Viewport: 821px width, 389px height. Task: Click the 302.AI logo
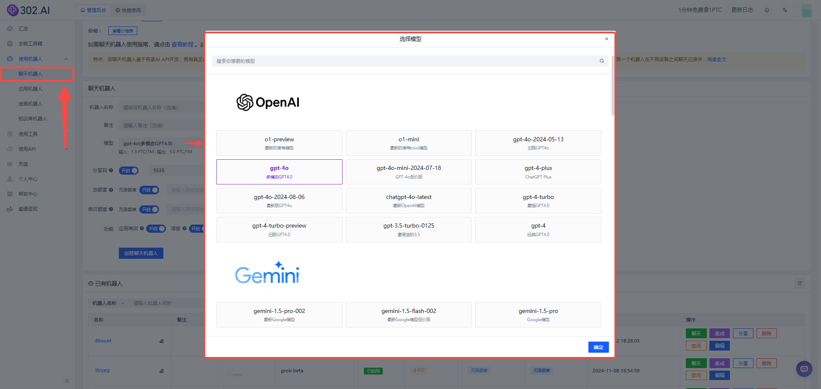28,10
